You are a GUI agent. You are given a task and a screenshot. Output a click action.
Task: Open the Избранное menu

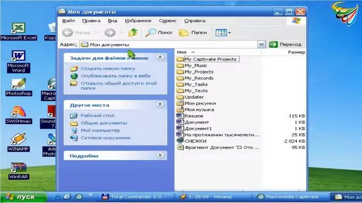tap(138, 21)
